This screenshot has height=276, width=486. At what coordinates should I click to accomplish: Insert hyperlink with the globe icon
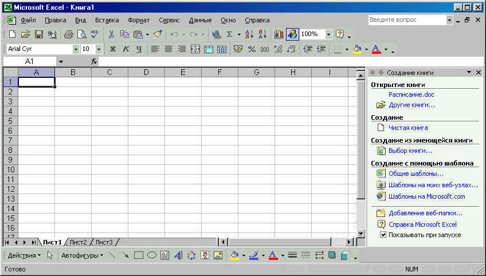pyautogui.click(x=216, y=34)
